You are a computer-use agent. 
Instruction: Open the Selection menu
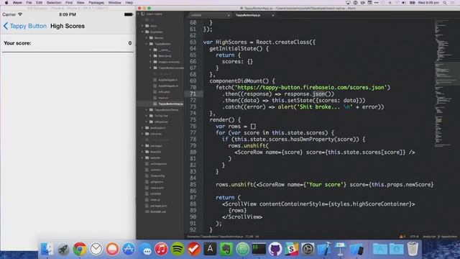point(54,3)
